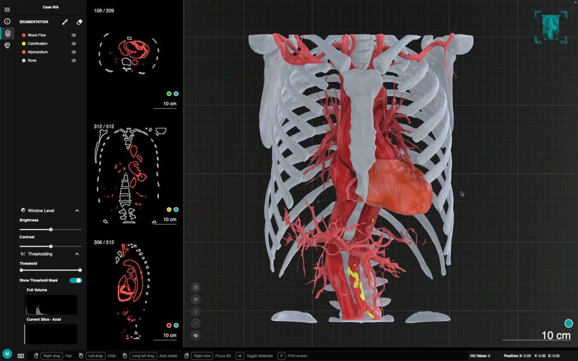
Task: Click the M key Toggle Materials button
Action: [x=239, y=356]
